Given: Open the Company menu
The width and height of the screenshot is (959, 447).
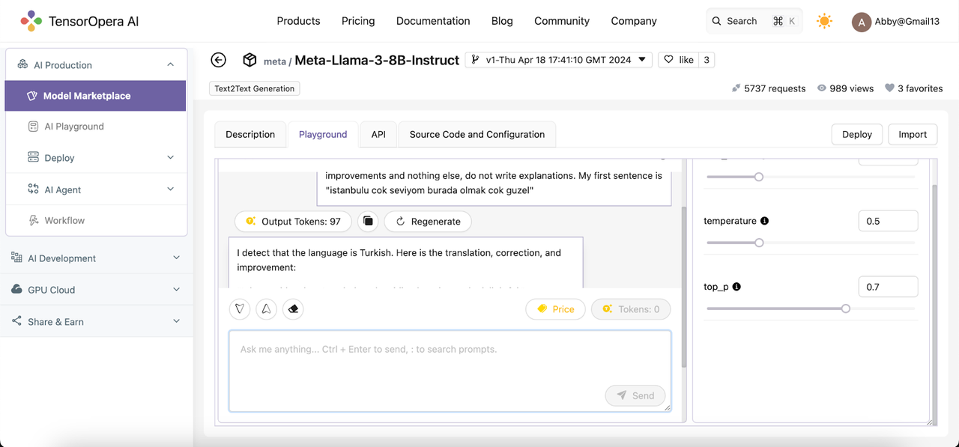Looking at the screenshot, I should coord(634,21).
